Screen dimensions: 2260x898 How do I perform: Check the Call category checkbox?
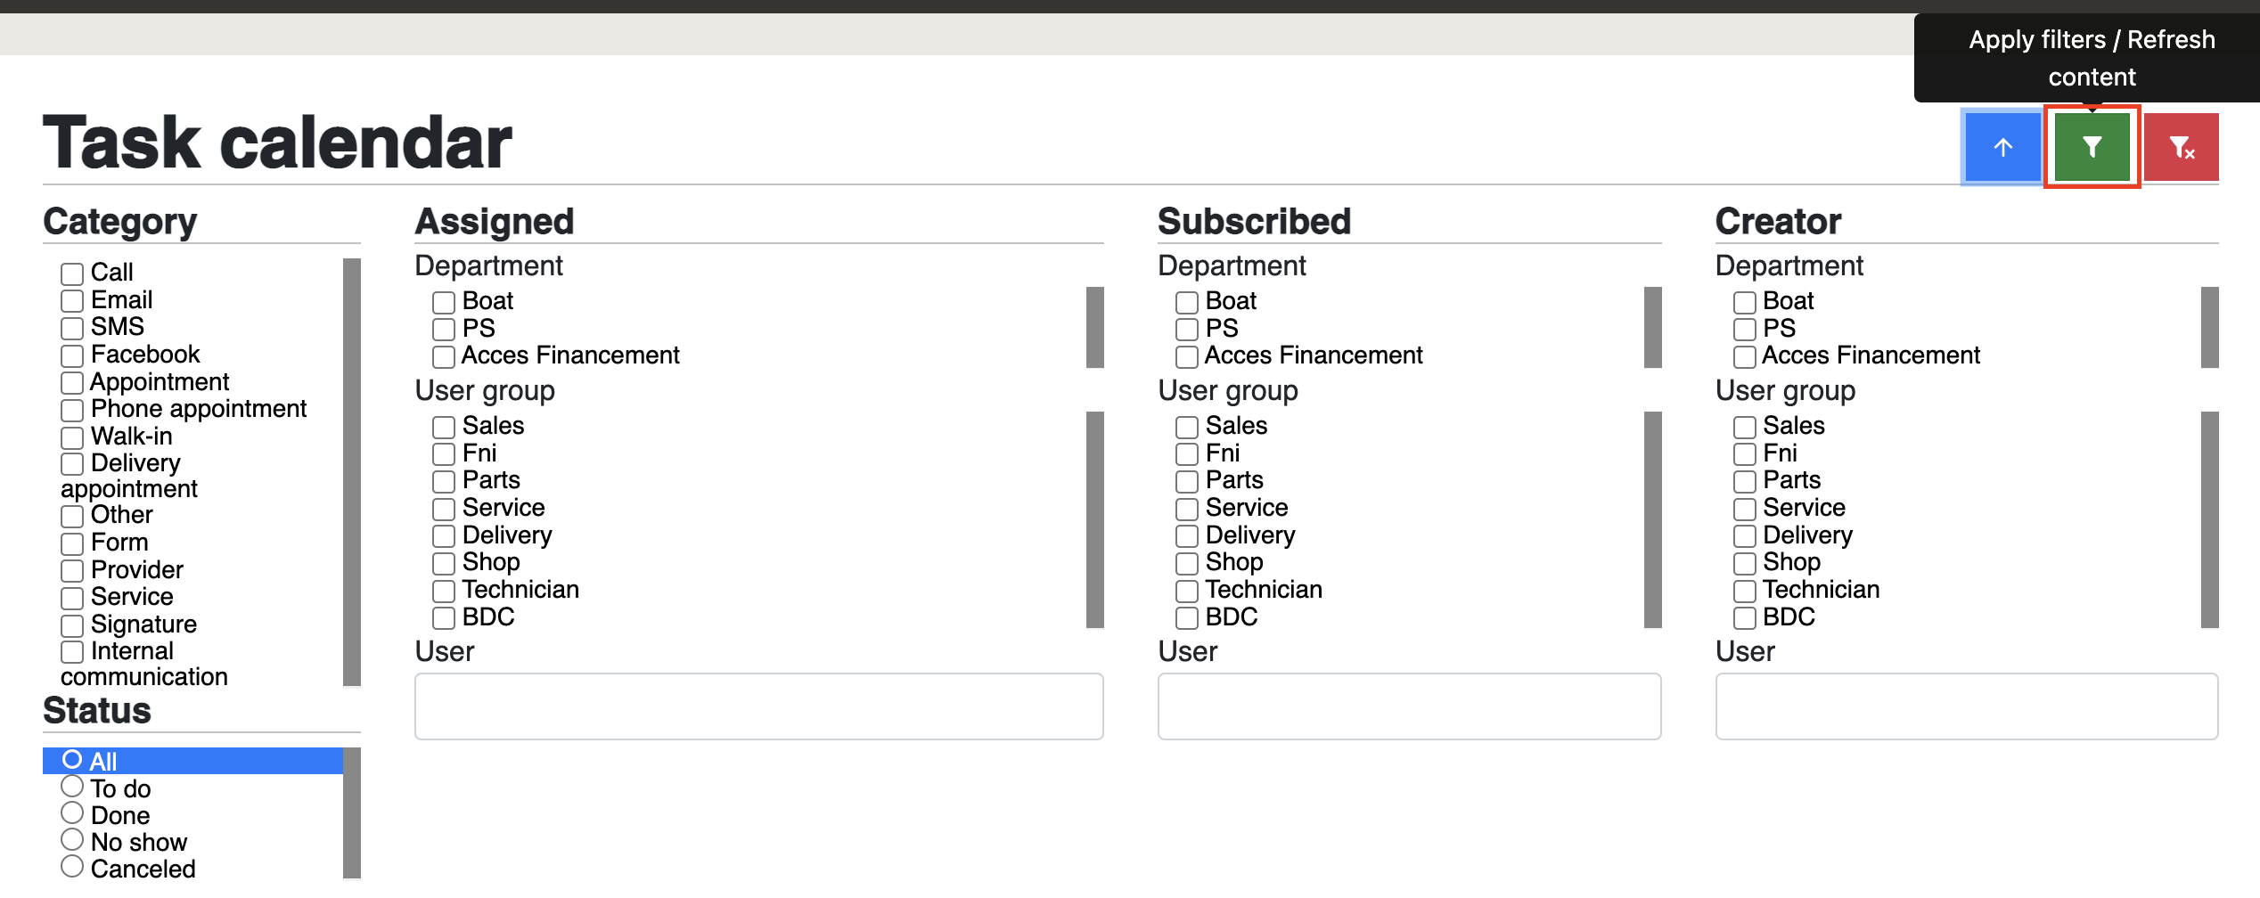coord(72,273)
